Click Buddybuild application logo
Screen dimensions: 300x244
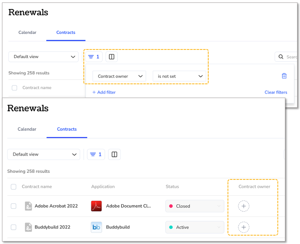[x=96, y=227]
